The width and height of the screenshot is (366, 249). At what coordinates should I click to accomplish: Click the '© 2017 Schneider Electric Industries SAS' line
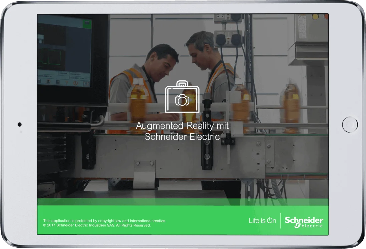(x=97, y=225)
